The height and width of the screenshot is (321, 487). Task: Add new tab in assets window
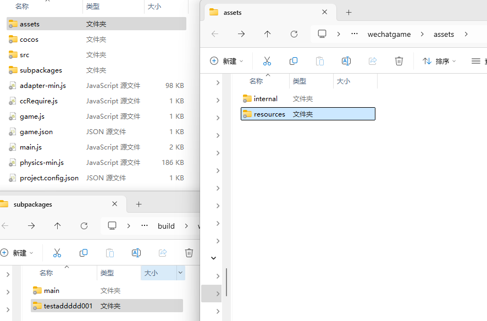point(349,13)
